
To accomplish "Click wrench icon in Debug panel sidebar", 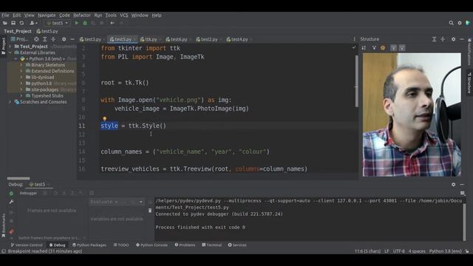I will [x=11, y=202].
